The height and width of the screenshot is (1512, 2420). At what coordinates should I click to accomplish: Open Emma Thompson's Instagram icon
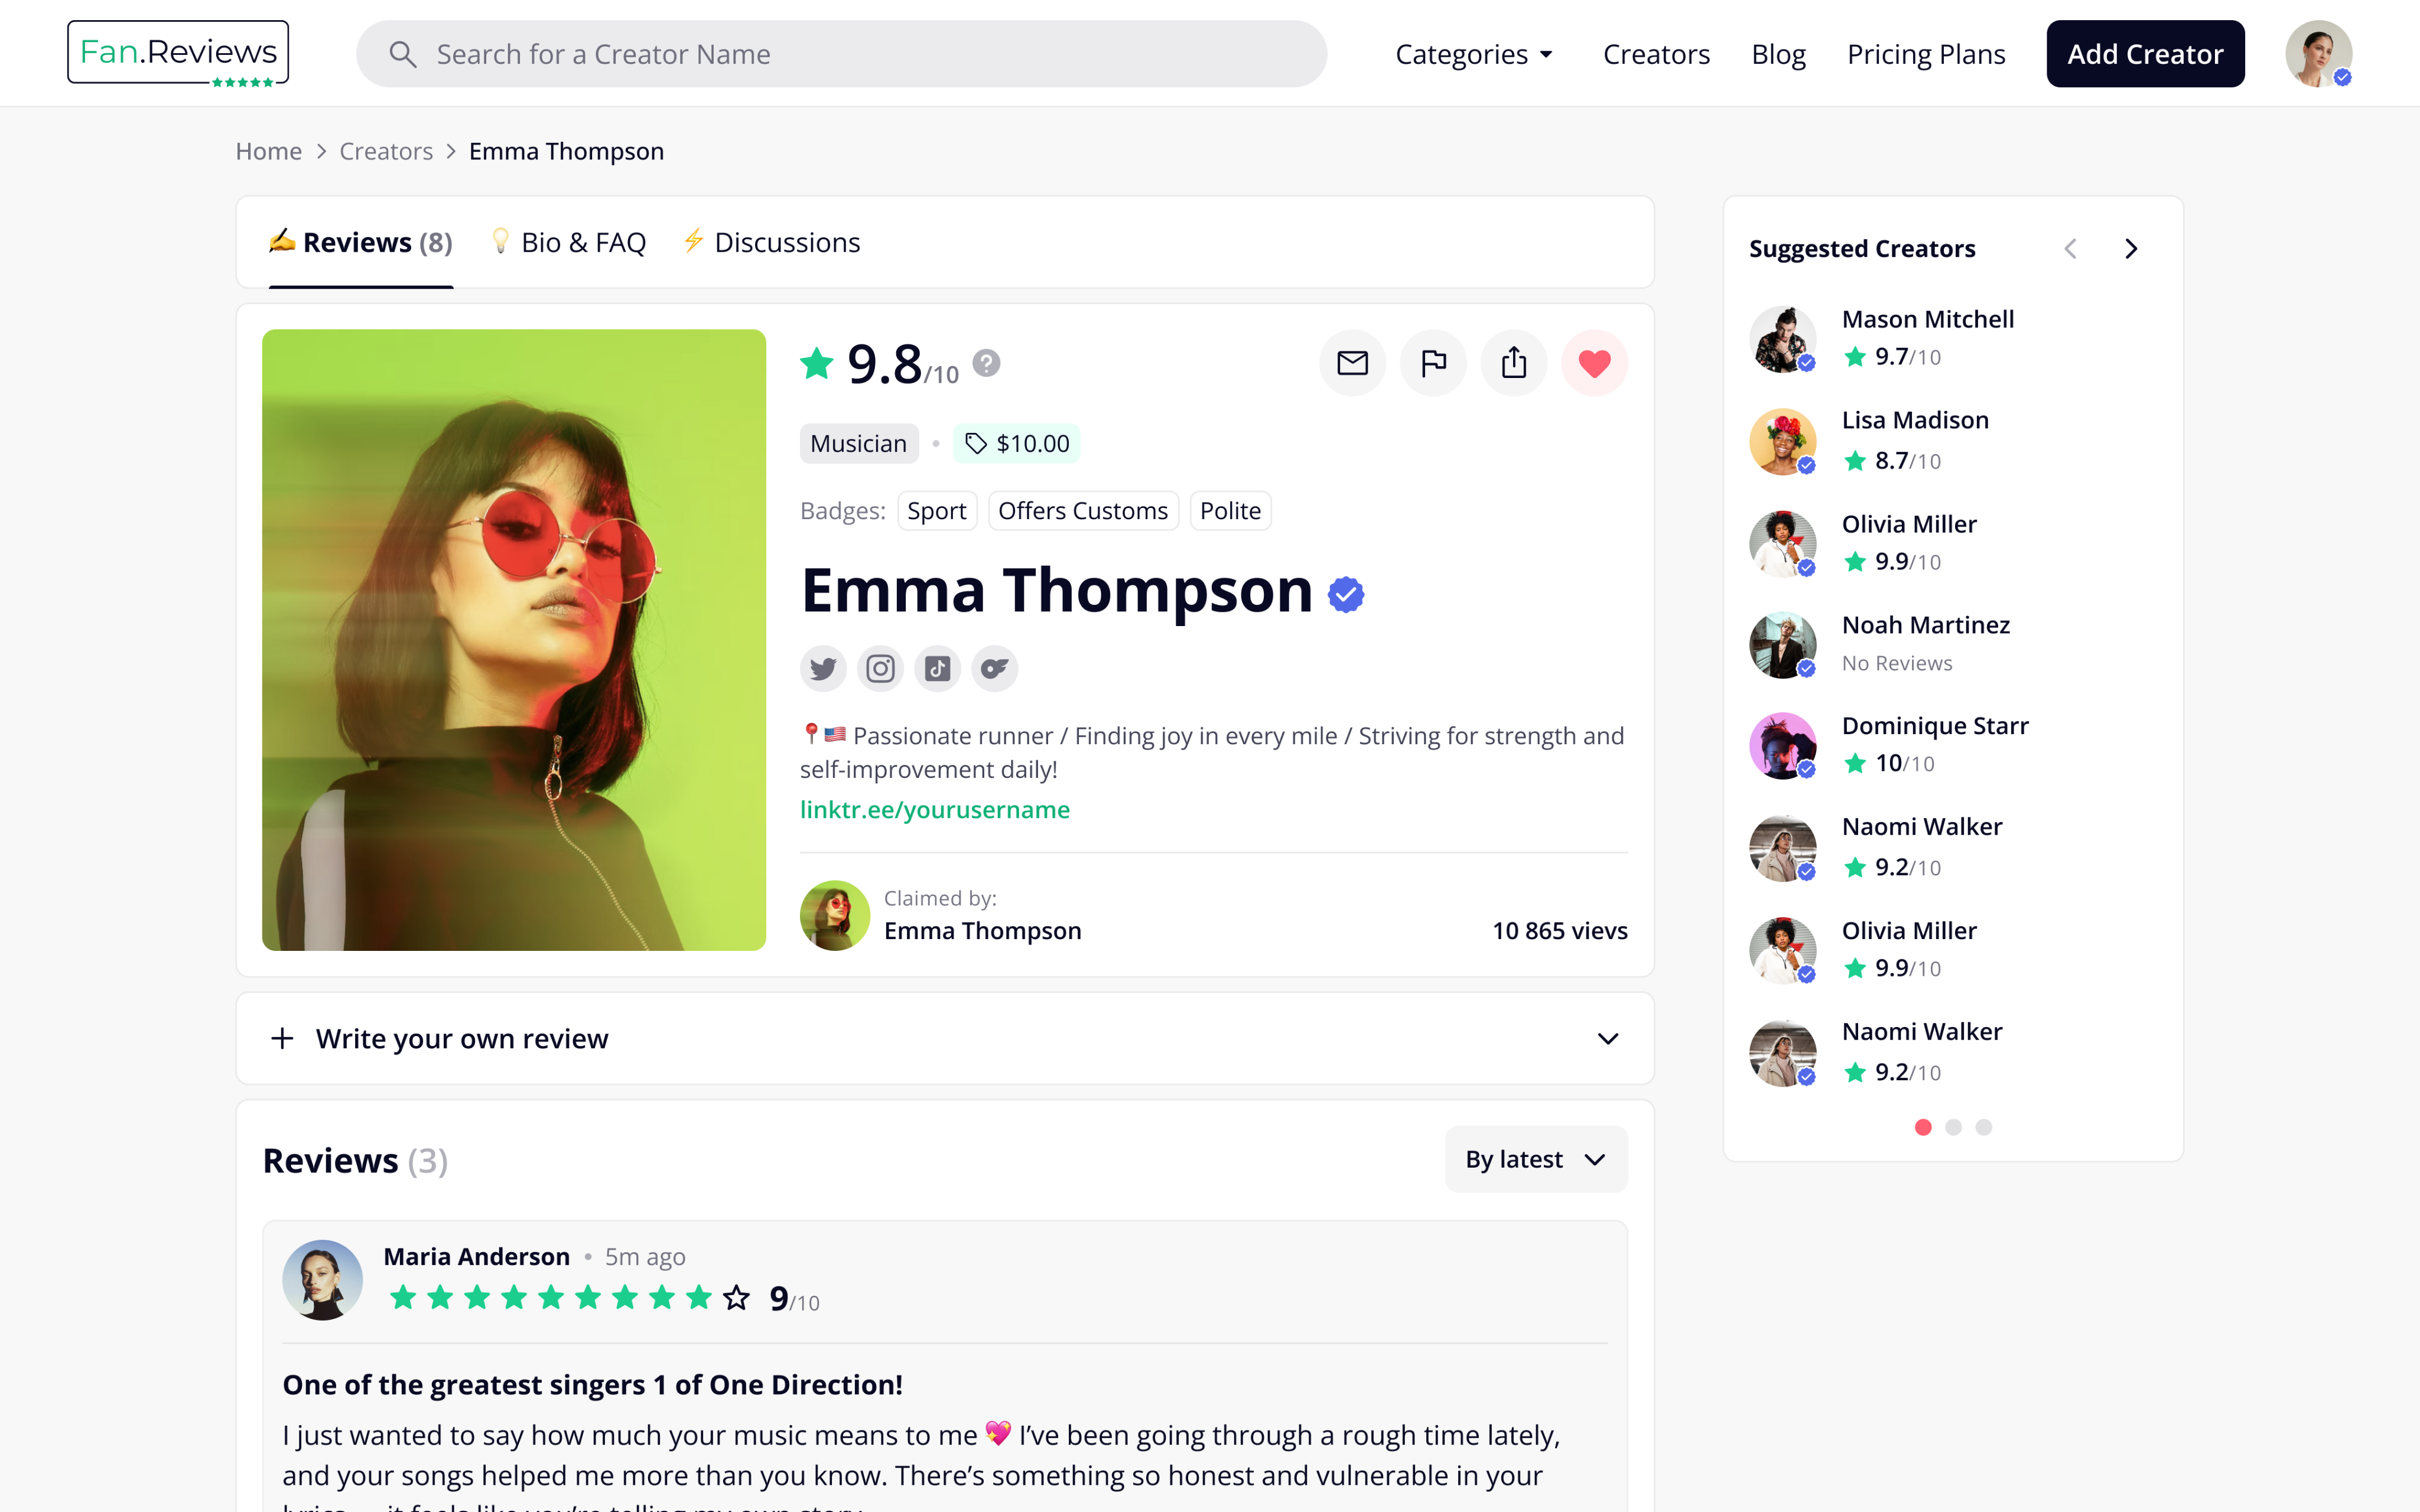[x=880, y=668]
